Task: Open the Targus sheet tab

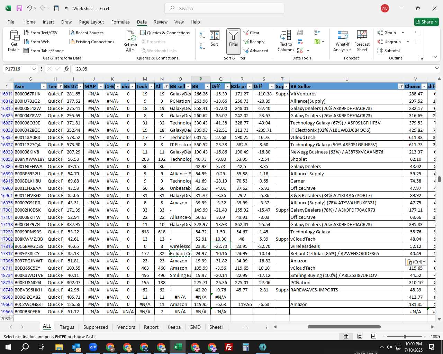Action: [67, 327]
